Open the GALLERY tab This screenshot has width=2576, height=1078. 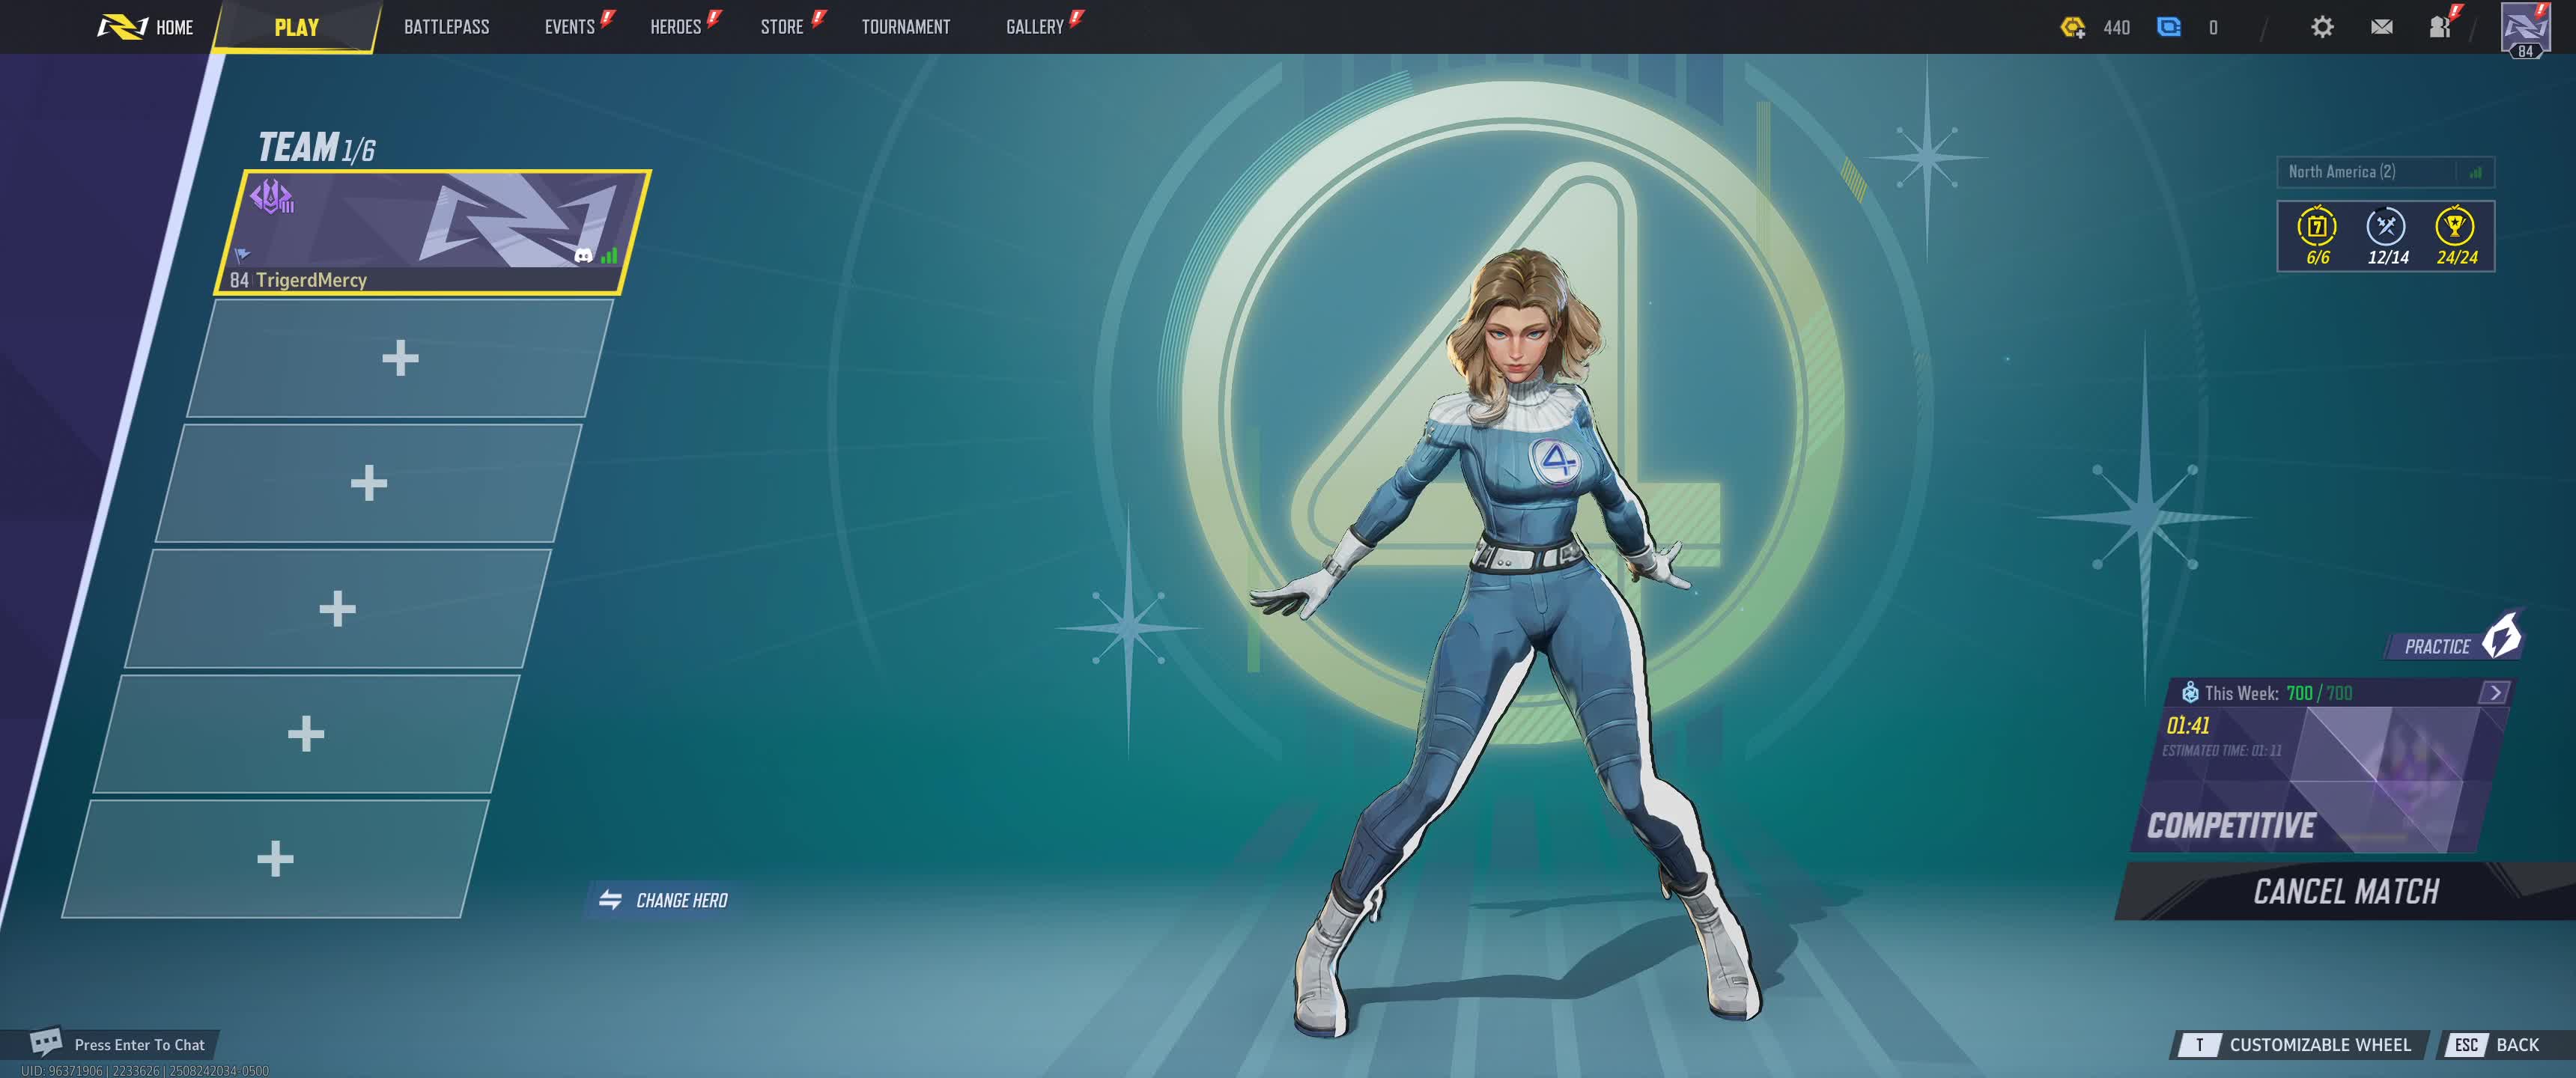pos(1034,27)
